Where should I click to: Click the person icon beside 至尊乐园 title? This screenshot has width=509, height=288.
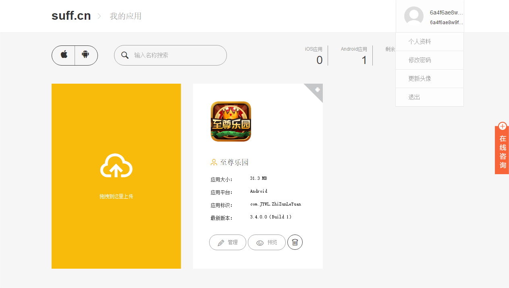point(214,163)
